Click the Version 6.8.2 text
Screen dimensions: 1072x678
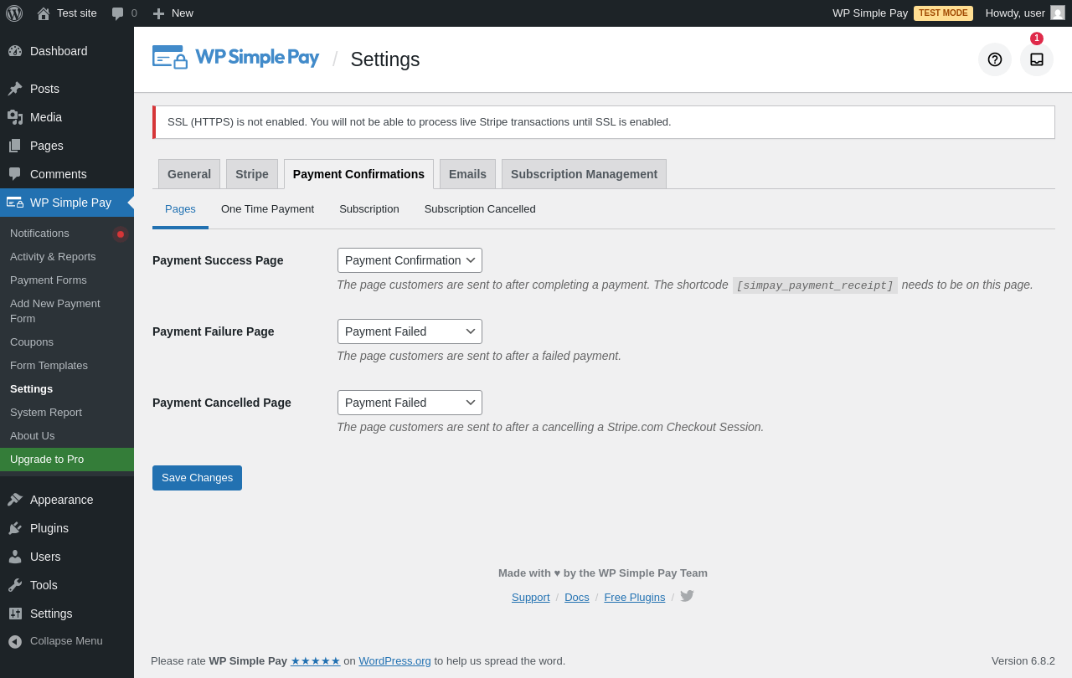(1023, 660)
